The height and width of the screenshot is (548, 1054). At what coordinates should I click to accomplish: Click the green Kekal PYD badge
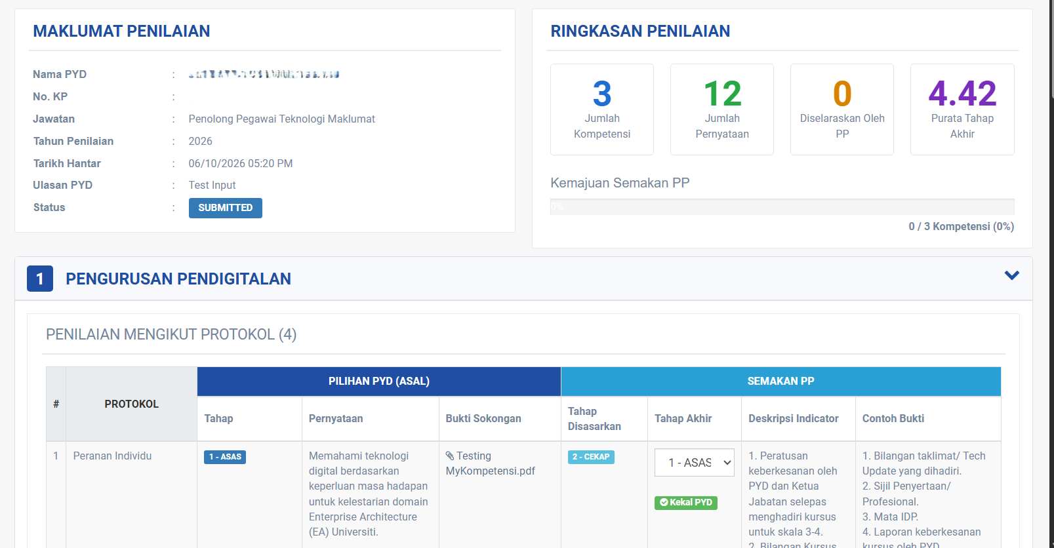[685, 503]
